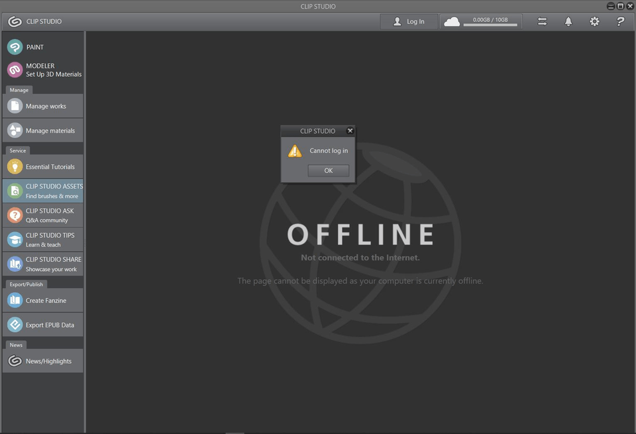The width and height of the screenshot is (636, 434).
Task: Minimize the CLIP STUDIO window
Action: pos(610,6)
